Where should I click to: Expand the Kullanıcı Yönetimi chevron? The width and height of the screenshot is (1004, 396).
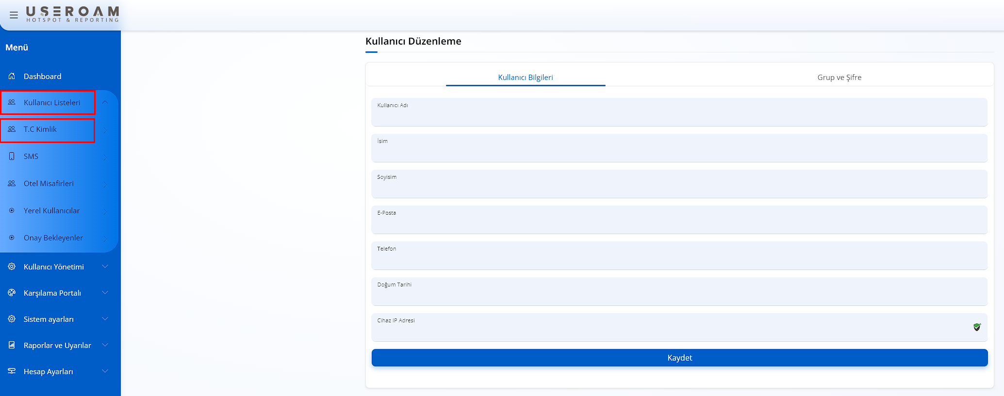105,267
